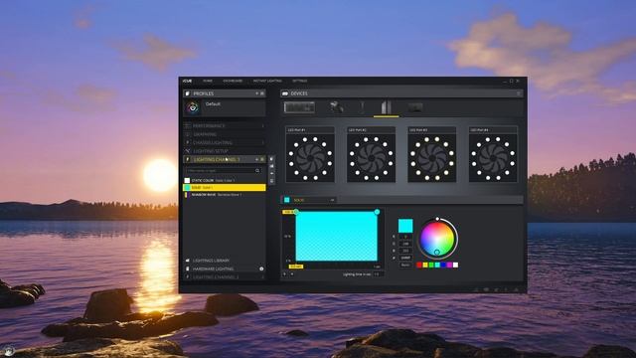Click the Basic button beside the swatches
The image size is (636, 358).
tap(405, 266)
